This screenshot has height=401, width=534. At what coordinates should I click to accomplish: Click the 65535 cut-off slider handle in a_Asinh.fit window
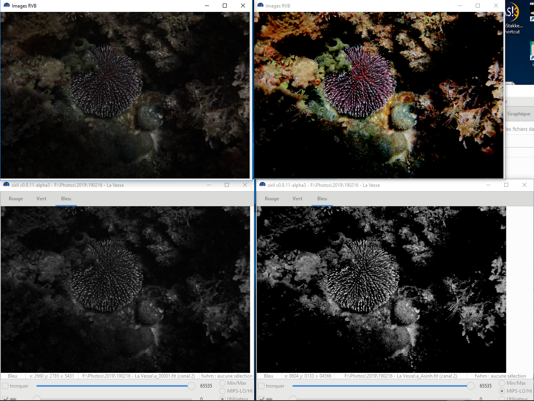point(471,386)
